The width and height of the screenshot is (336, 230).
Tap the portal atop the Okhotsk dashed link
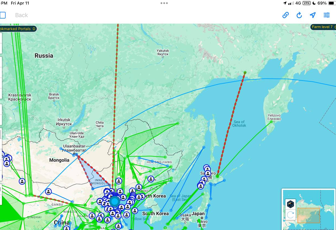[x=245, y=73]
